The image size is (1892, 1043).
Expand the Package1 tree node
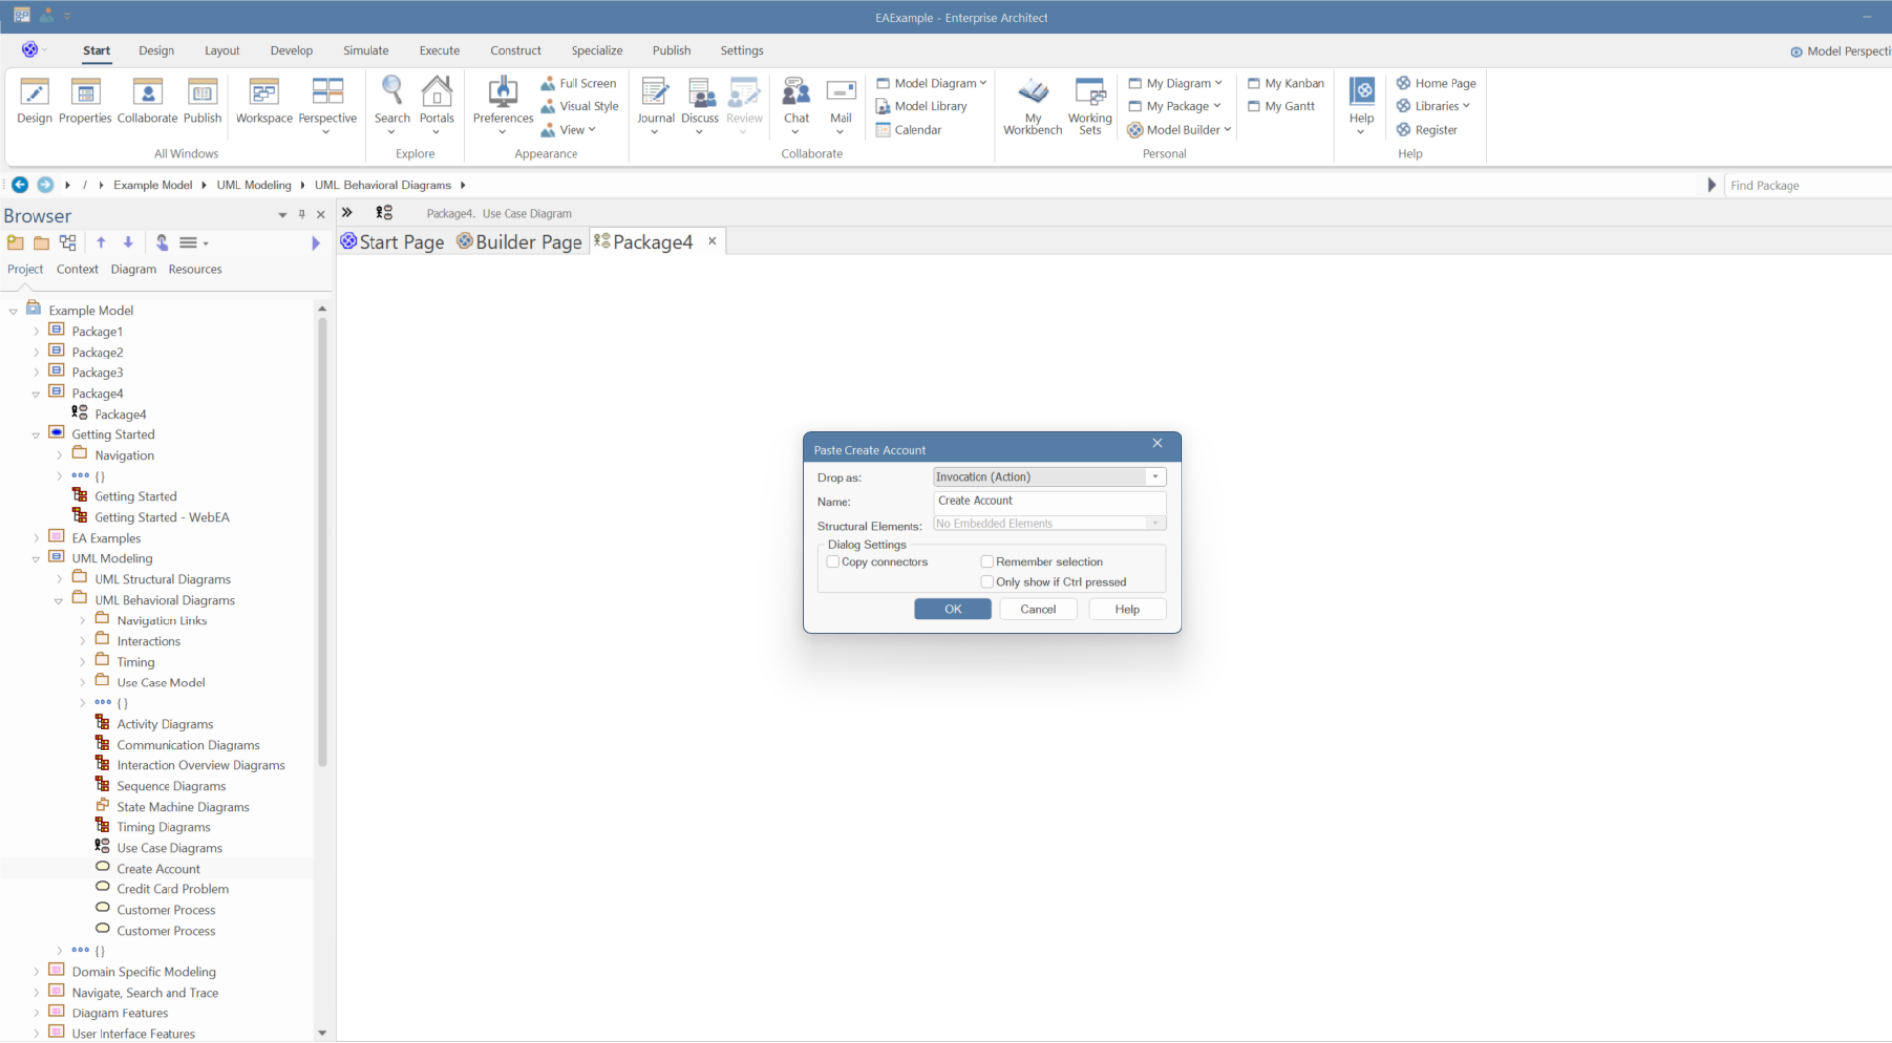(x=36, y=332)
